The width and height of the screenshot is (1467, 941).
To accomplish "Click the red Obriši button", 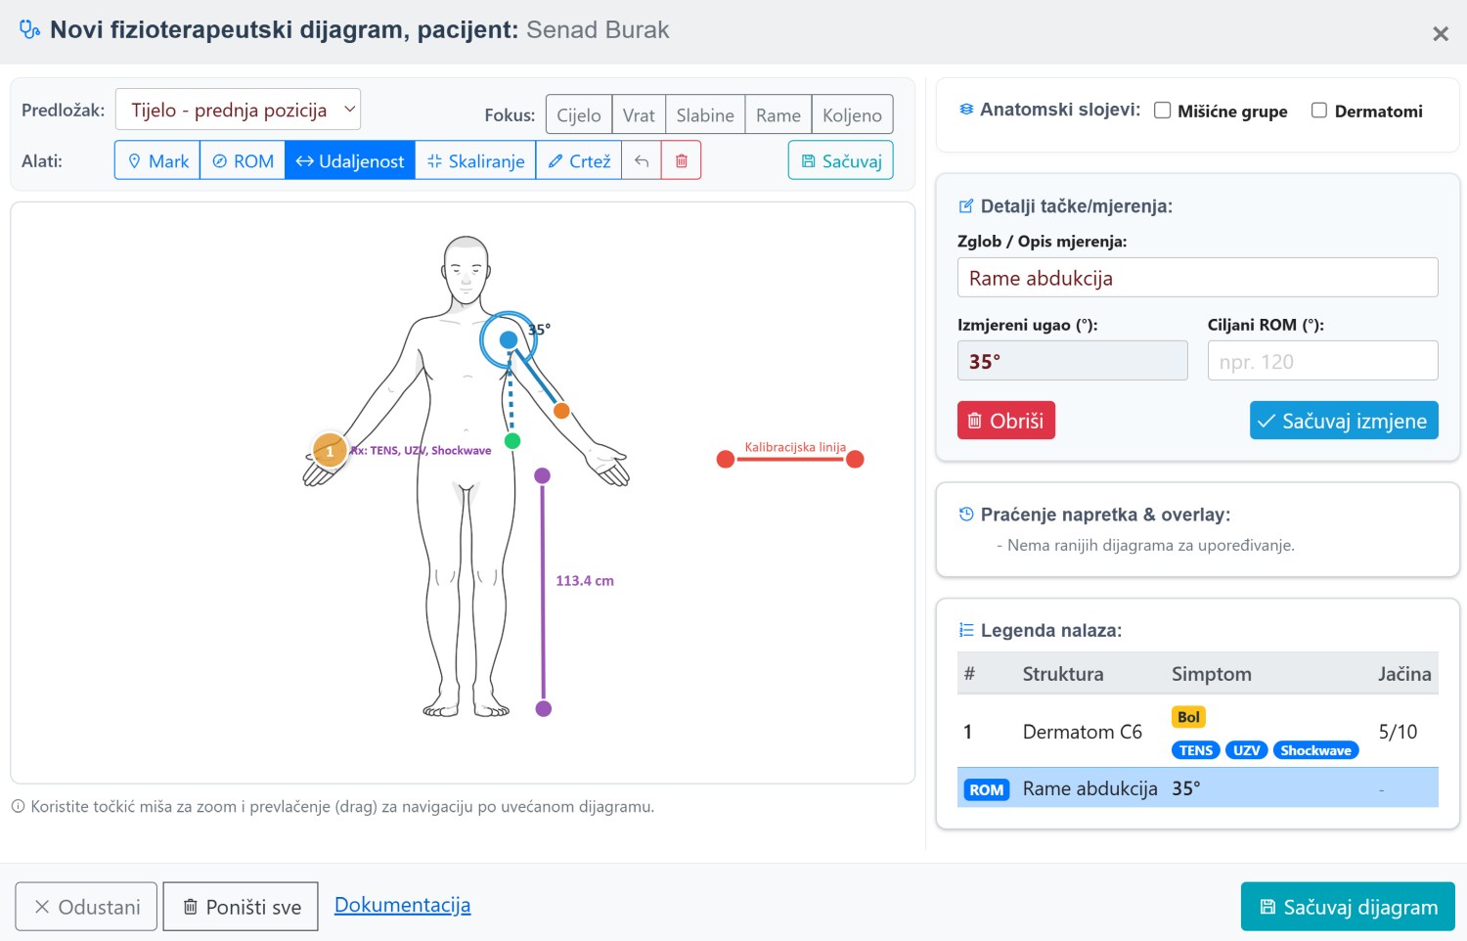I will (1006, 421).
